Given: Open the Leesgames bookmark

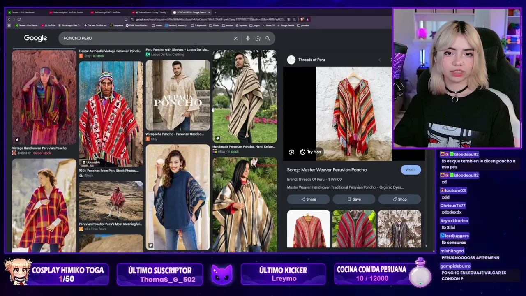Looking at the screenshot, I should pos(116,25).
